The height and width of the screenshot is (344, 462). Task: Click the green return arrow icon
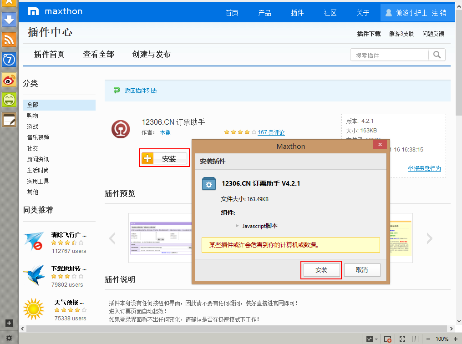point(117,90)
